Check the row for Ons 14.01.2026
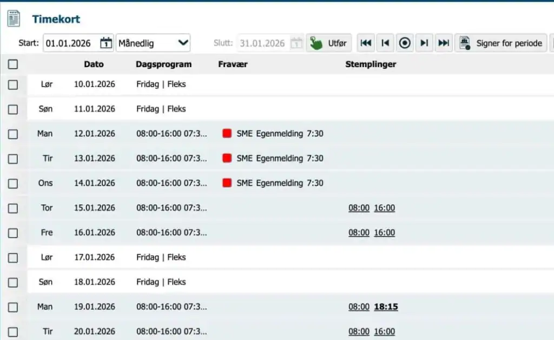This screenshot has width=554, height=340. [13, 184]
